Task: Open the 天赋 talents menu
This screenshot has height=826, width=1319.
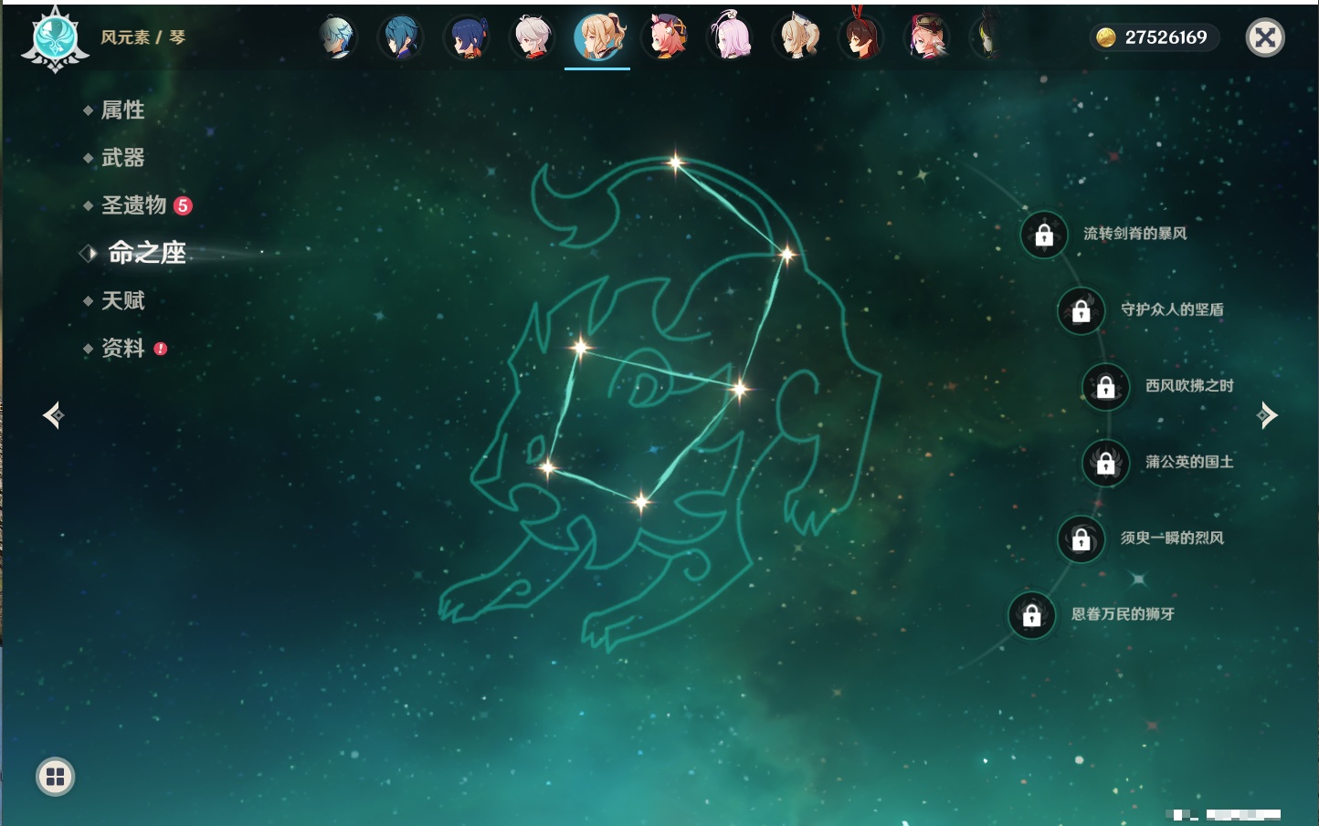Action: (122, 300)
